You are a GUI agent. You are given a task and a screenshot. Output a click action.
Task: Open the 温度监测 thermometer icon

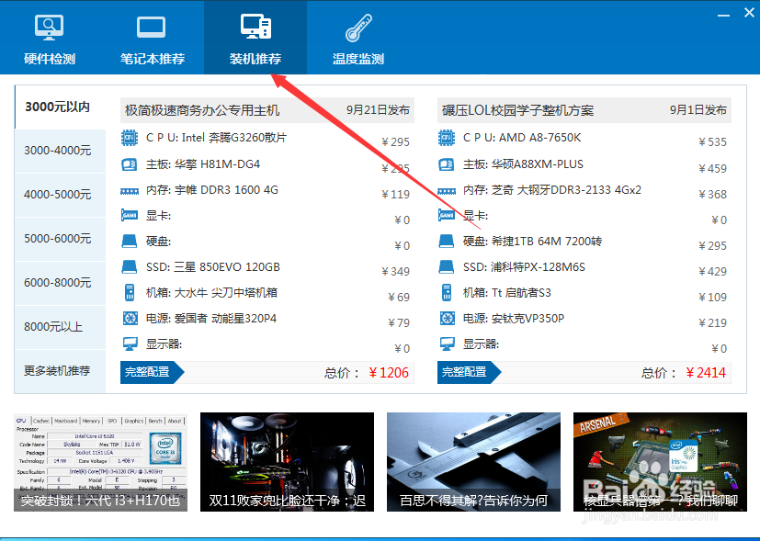pos(358,28)
